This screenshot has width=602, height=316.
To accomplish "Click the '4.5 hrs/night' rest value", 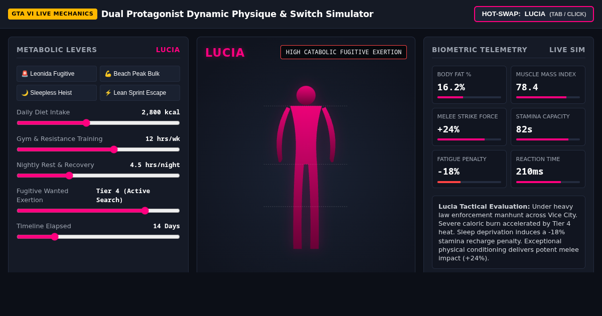I will (155, 165).
